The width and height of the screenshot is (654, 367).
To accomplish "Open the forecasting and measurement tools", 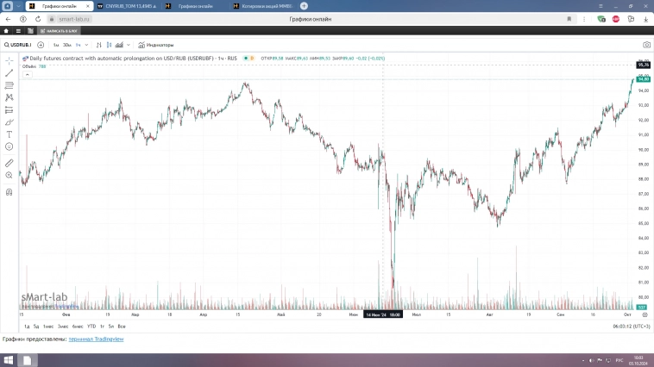I will [x=9, y=110].
